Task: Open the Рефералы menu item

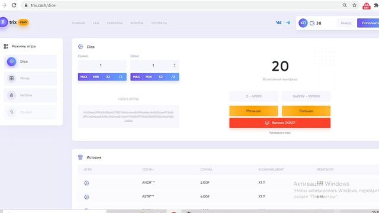Action: pos(115,23)
